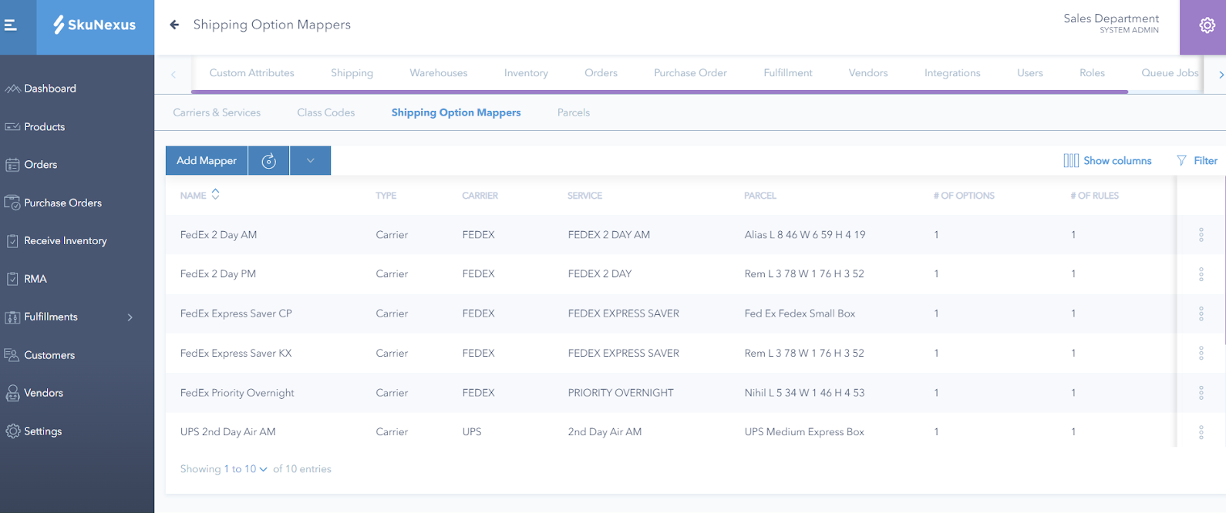This screenshot has height=513, width=1226.
Task: Open row menu for FedEx Priority Overnight
Action: 1201,393
